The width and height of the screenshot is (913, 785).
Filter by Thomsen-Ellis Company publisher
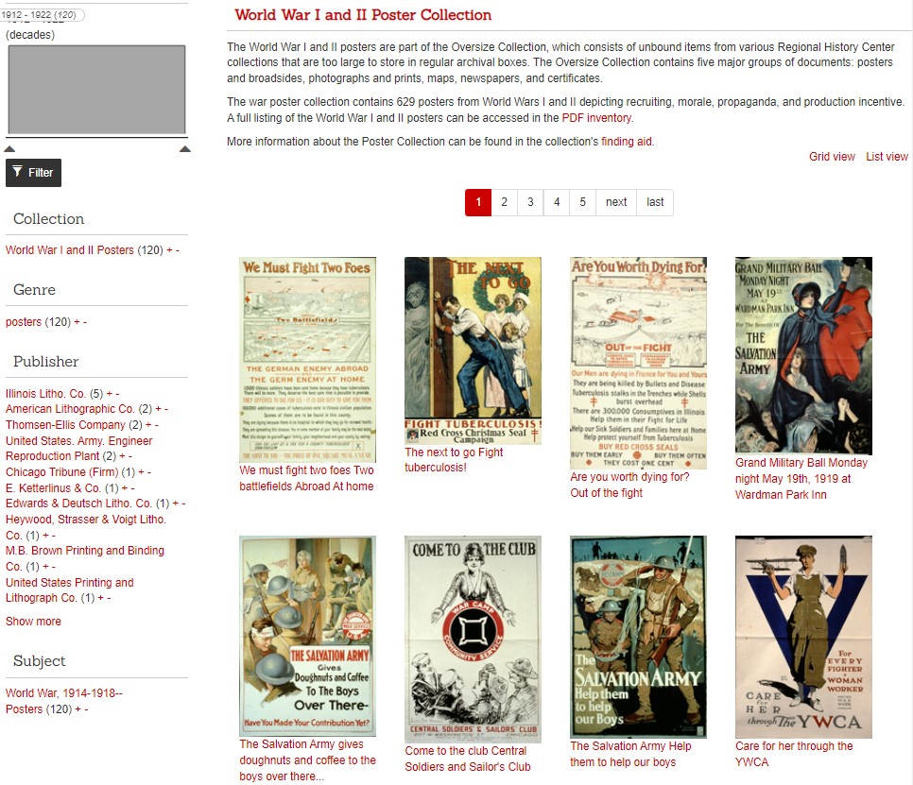coord(65,425)
